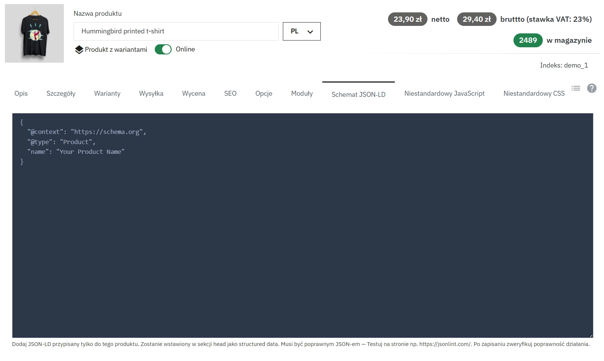604x361 pixels.
Task: Click inside the JSON-LD code editor
Action: click(263, 206)
